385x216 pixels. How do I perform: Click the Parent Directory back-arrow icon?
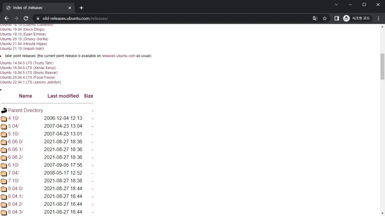coord(4,111)
